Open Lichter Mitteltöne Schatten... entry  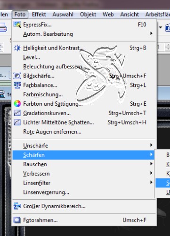85,122
